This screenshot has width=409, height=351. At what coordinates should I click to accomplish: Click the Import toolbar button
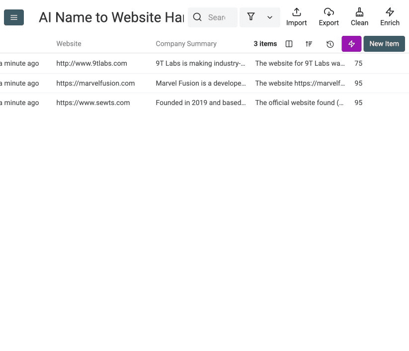pyautogui.click(x=296, y=17)
